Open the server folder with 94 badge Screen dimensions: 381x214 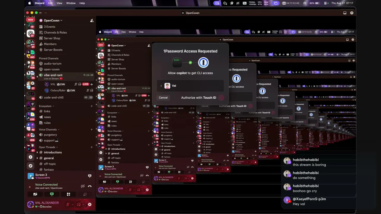click(30, 75)
